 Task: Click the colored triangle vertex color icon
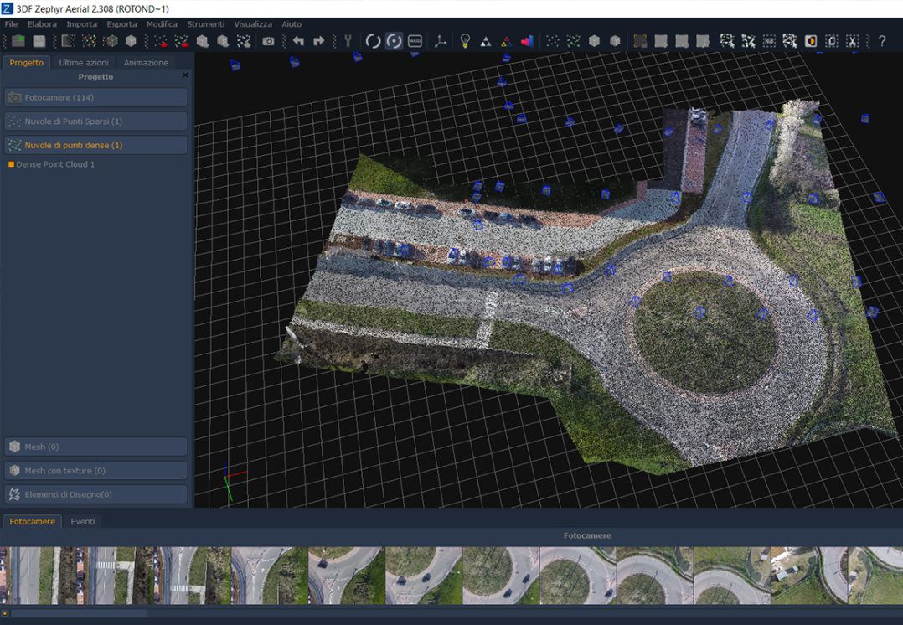[506, 41]
